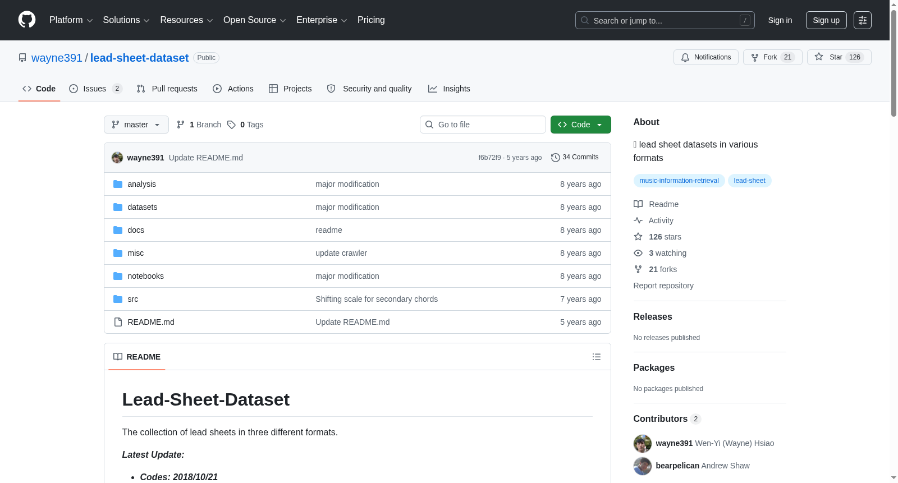The width and height of the screenshot is (898, 483).
Task: Open bearpelican contributor avatar
Action: 643,466
